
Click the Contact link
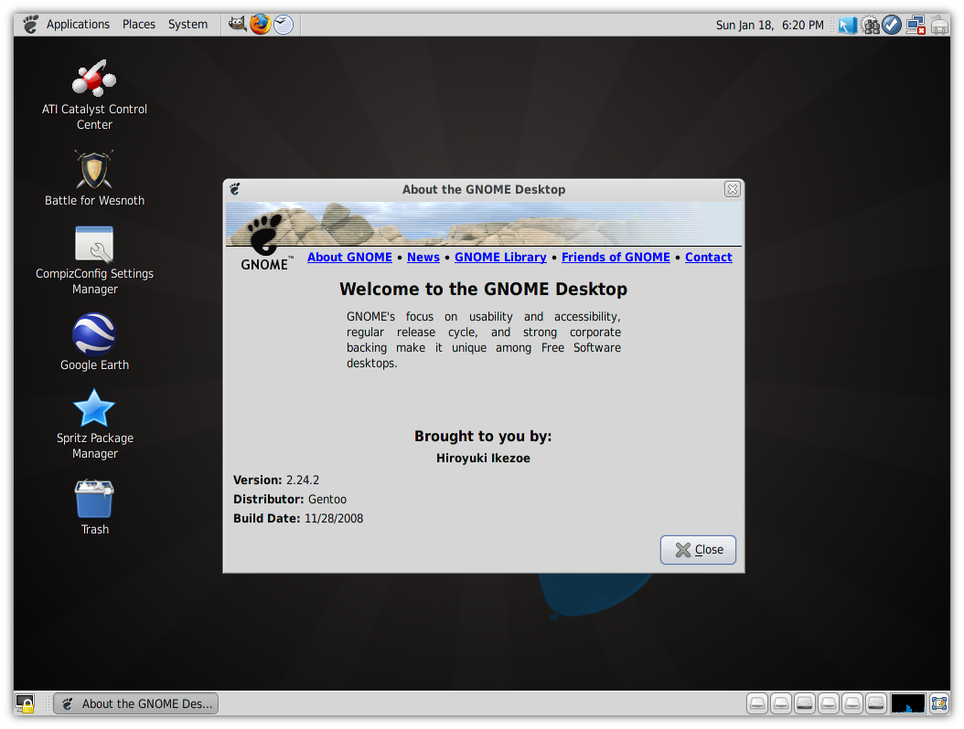click(708, 258)
